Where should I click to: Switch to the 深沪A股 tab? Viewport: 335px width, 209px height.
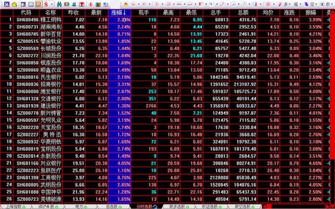point(48,206)
